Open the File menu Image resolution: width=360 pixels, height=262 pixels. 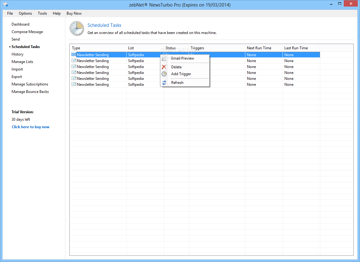point(10,13)
